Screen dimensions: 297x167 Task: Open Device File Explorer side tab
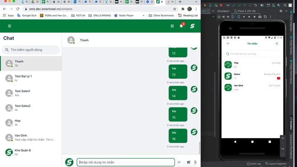coord(291,147)
